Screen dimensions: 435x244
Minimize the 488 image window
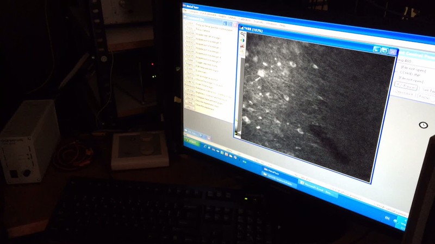tap(376, 49)
